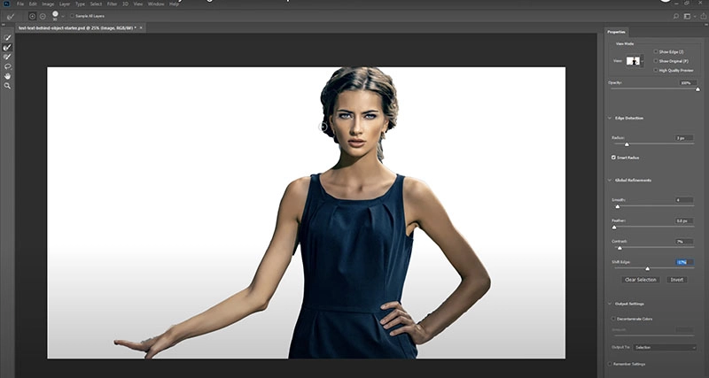The width and height of the screenshot is (709, 378).
Task: Open the Type menu
Action: [x=80, y=4]
